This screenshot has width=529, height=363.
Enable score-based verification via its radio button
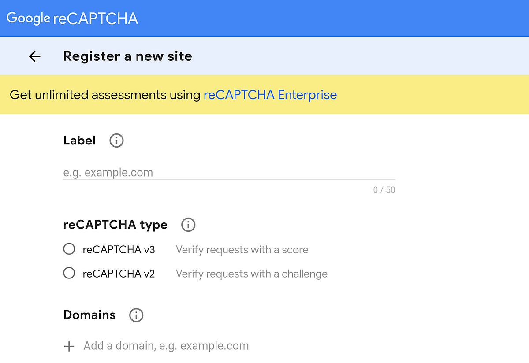coord(69,249)
